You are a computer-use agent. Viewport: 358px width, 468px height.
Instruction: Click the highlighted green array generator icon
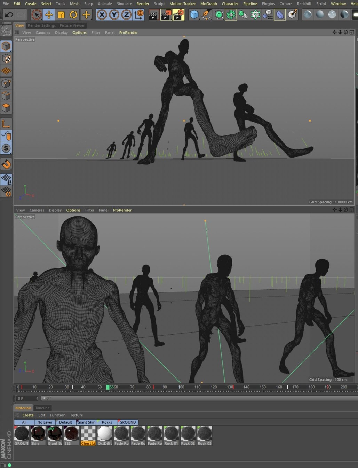click(231, 15)
